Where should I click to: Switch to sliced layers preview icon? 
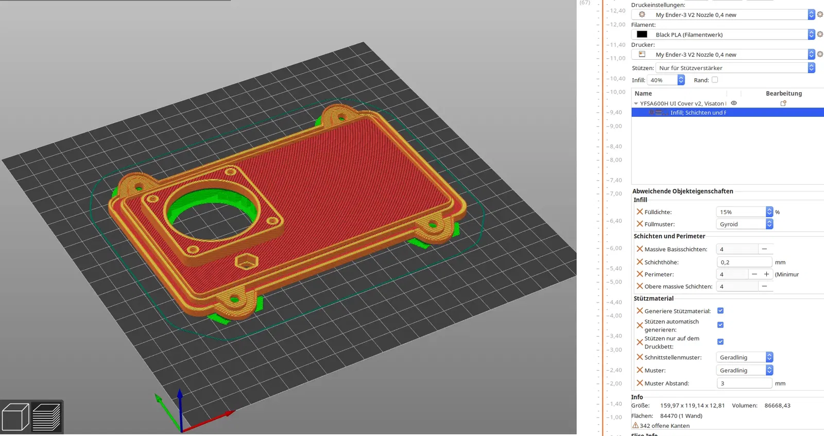click(46, 417)
